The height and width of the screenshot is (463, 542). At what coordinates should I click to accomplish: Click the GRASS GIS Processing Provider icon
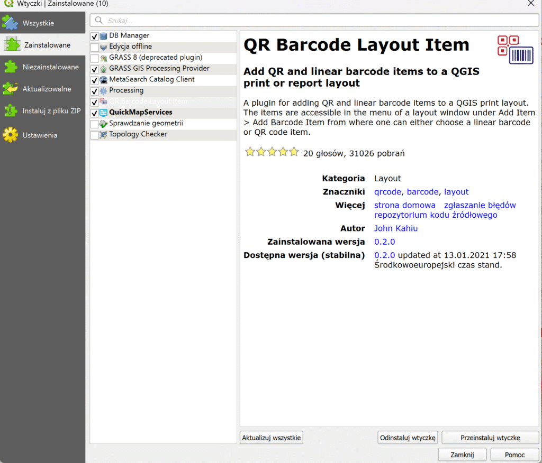(x=104, y=69)
